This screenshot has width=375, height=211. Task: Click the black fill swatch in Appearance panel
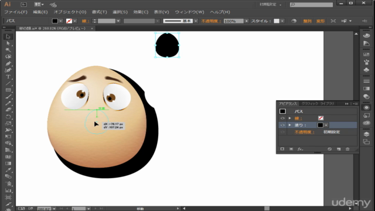(321, 125)
